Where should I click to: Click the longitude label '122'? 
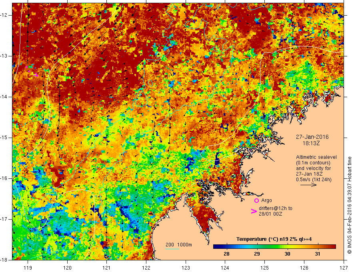[x=146, y=268]
